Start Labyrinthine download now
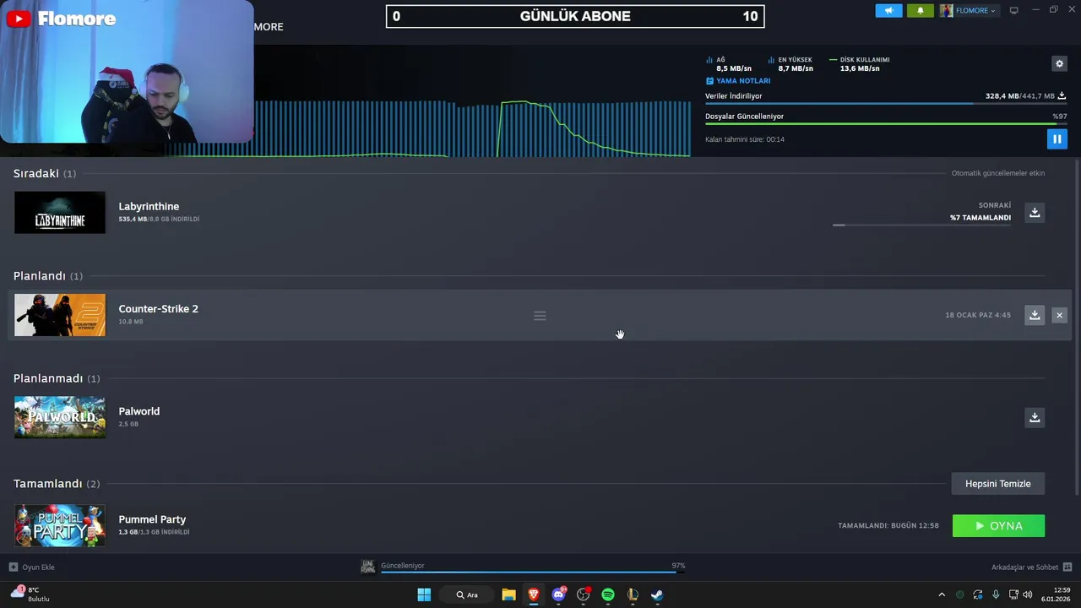Screen dimensions: 1081x608 click(x=1035, y=212)
